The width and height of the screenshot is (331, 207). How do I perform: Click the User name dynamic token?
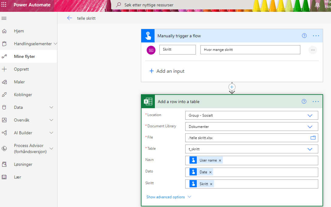[206, 160]
